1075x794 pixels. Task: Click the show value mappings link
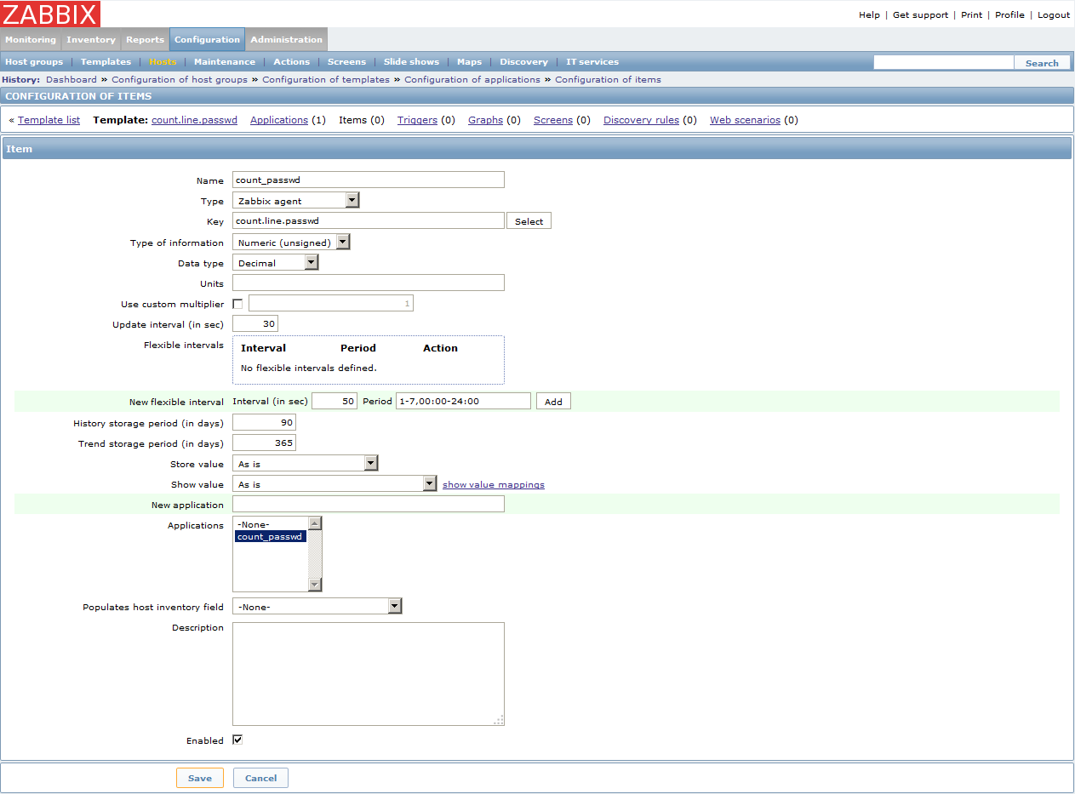494,485
